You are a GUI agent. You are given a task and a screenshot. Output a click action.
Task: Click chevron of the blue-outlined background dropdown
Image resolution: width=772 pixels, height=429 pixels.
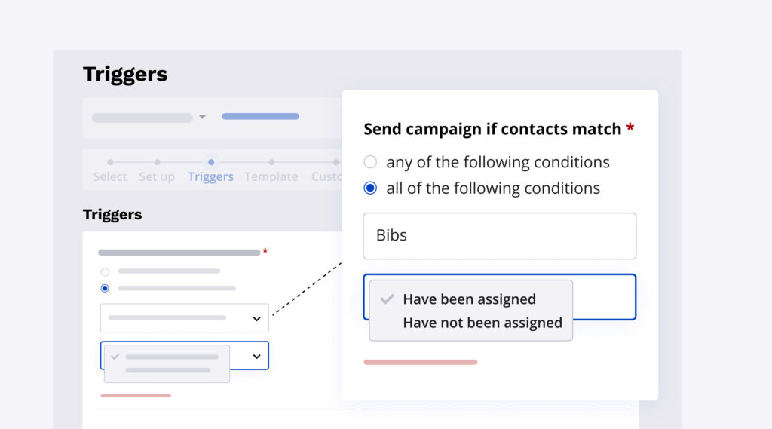pyautogui.click(x=256, y=356)
